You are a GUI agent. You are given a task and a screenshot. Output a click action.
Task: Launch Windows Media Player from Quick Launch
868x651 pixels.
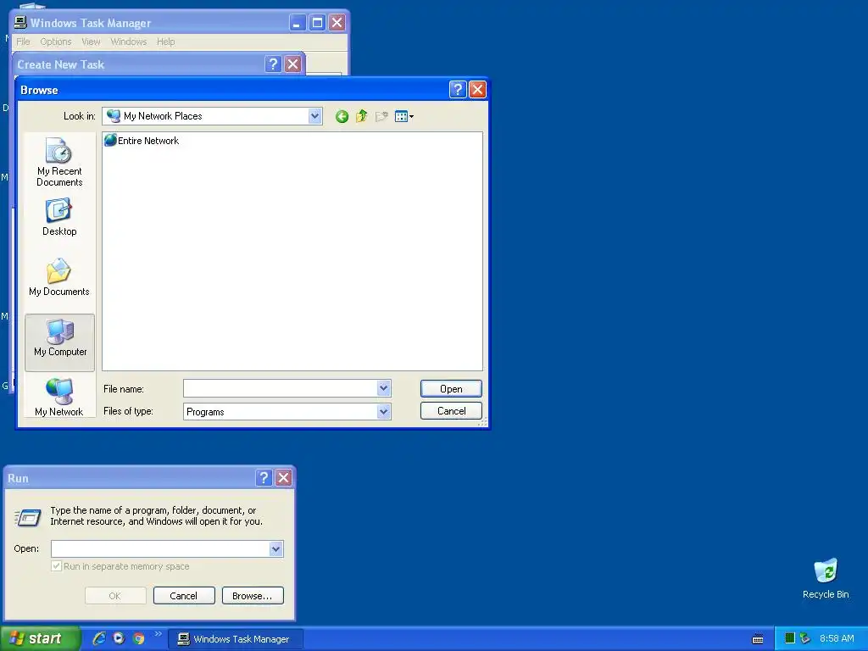[x=119, y=638]
